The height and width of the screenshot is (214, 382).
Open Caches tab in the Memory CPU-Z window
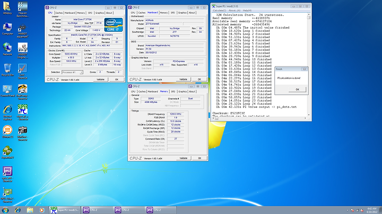coord(142,91)
